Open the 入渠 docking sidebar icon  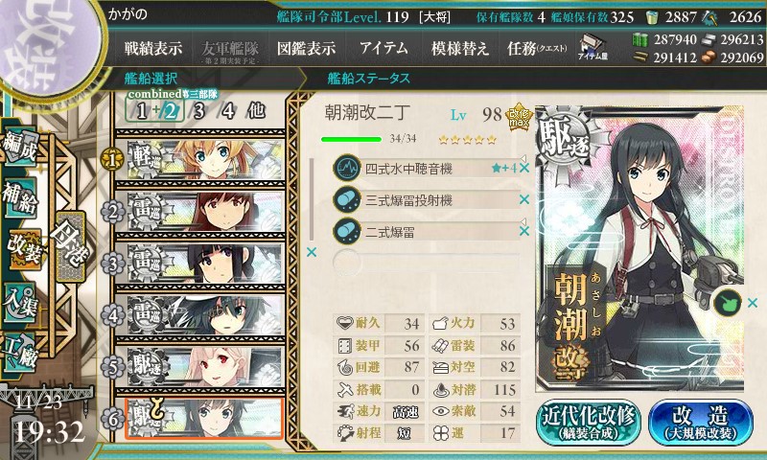[x=20, y=303]
